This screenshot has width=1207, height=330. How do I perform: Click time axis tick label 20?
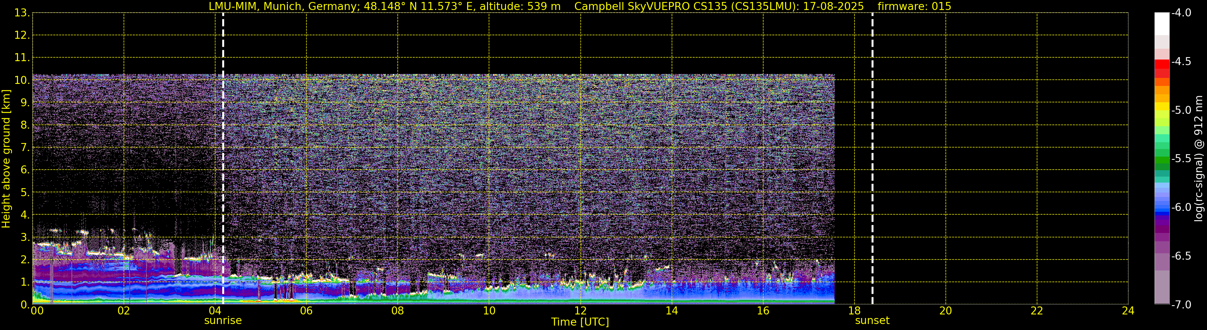click(946, 311)
